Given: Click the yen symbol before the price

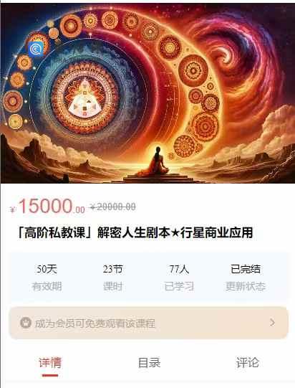Looking at the screenshot, I should 13,210.
